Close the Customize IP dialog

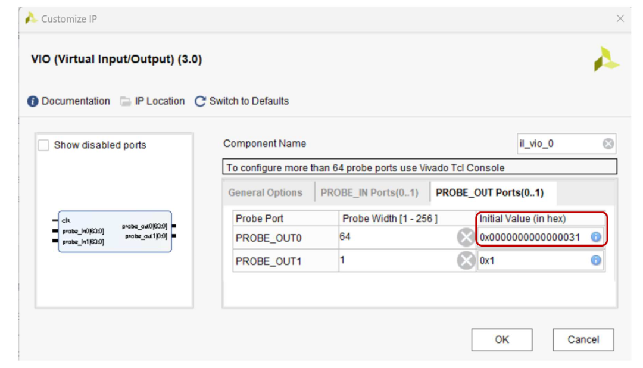pyautogui.click(x=620, y=19)
